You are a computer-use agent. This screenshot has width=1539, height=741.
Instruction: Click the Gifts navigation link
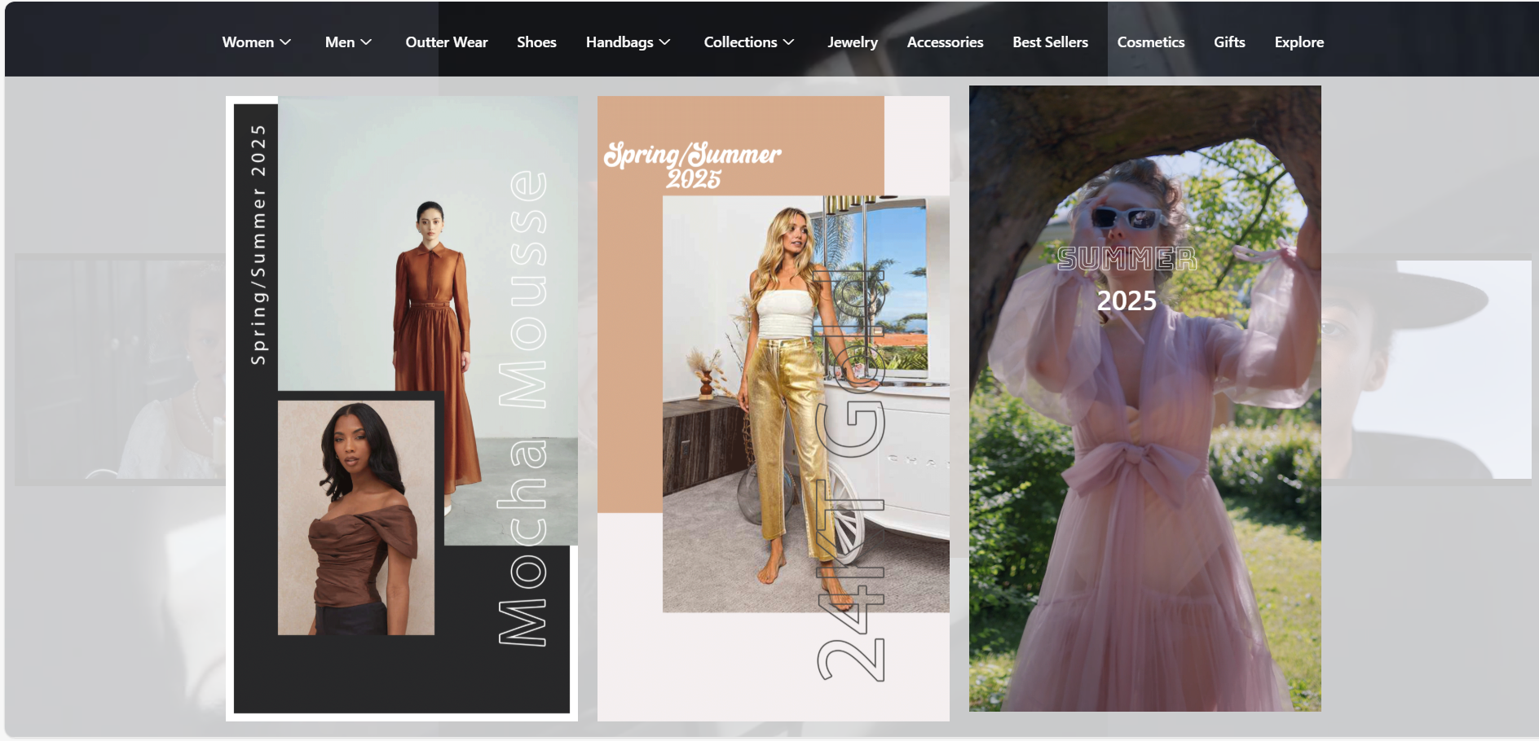click(x=1228, y=42)
